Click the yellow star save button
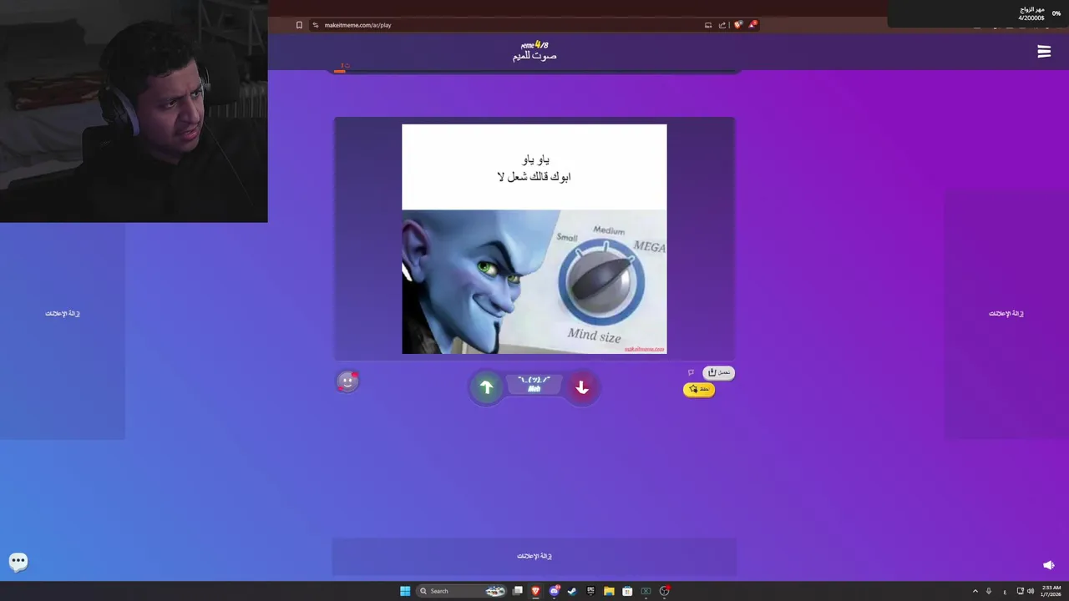Screen dimensions: 1069x601 699,389
